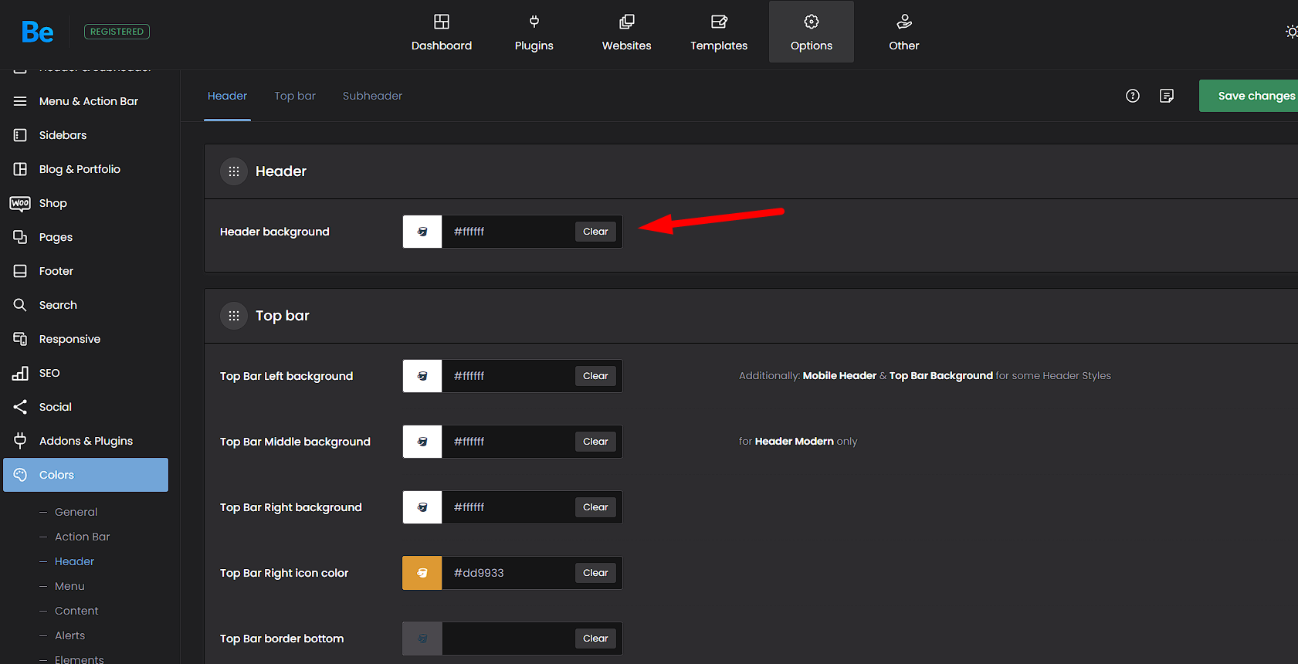The height and width of the screenshot is (664, 1298).
Task: Open Pages settings in sidebar
Action: (x=86, y=237)
